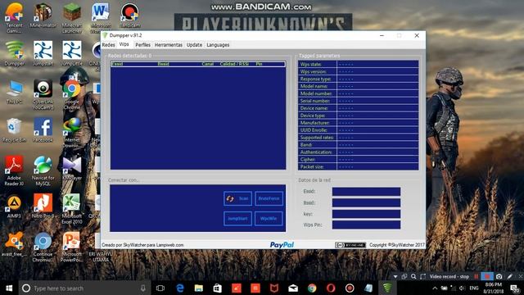
Task: Open the Windows Start menu
Action: pyautogui.click(x=9, y=288)
